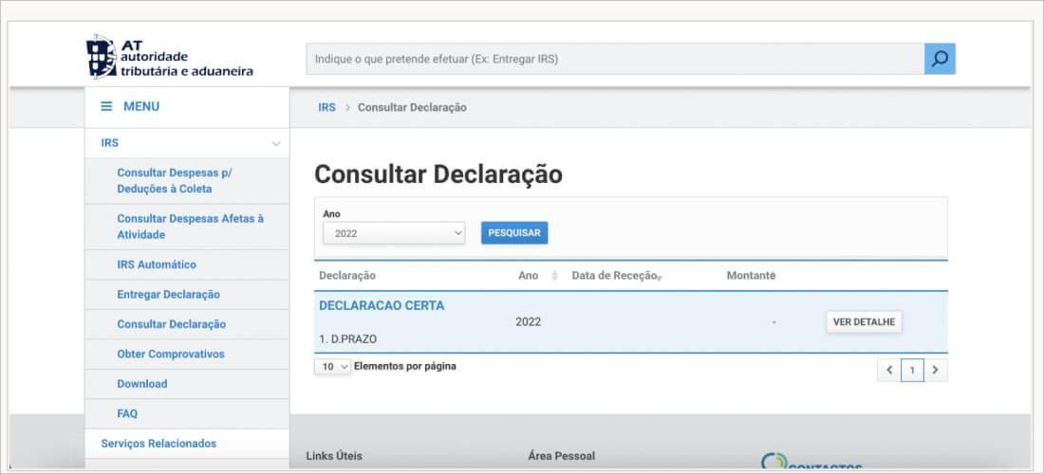Select page 1 in pagination
1044x474 pixels.
click(x=912, y=371)
